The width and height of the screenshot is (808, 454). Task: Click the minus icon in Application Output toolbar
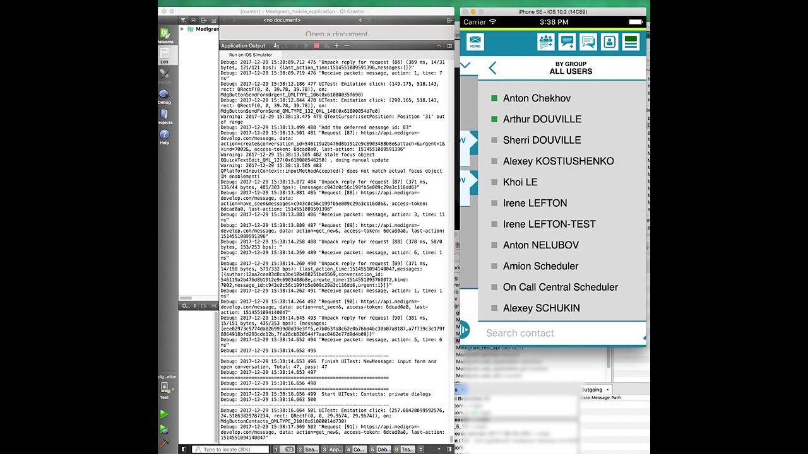pyautogui.click(x=347, y=45)
